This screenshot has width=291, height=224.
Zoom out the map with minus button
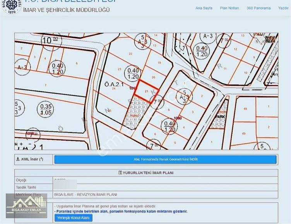[x=30, y=144]
